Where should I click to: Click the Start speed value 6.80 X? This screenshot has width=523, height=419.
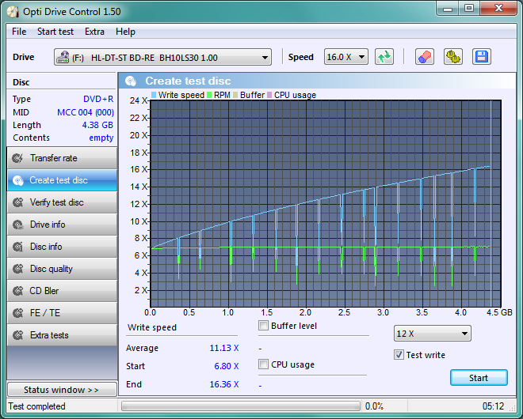pos(227,366)
